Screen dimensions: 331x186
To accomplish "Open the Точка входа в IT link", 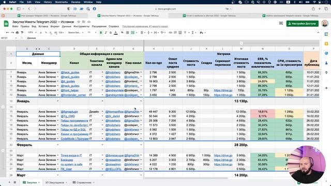I will pos(71,156).
